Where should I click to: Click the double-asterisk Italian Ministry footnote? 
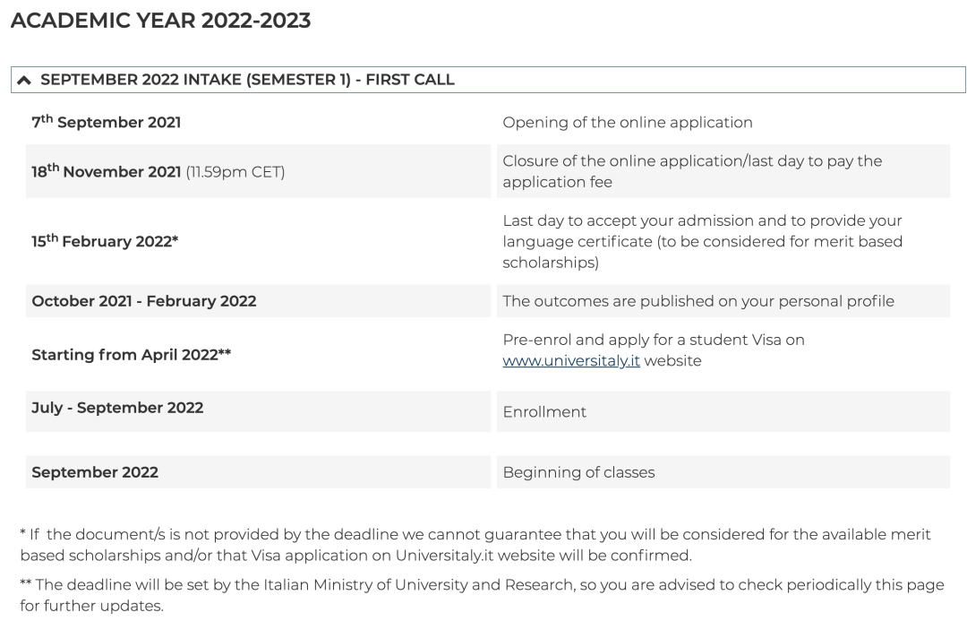(x=466, y=593)
